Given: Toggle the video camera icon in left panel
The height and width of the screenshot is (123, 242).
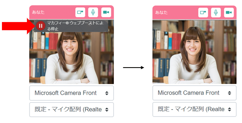Looking at the screenshot, I should tap(106, 12).
